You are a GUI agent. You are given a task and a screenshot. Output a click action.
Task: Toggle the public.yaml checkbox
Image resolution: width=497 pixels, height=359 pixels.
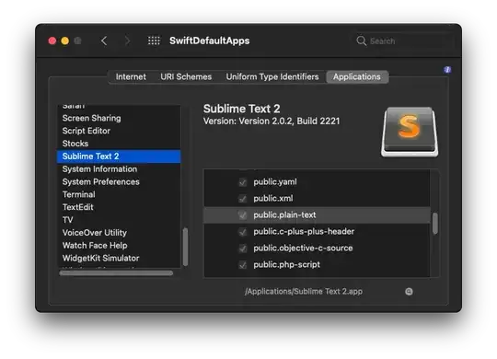[242, 182]
